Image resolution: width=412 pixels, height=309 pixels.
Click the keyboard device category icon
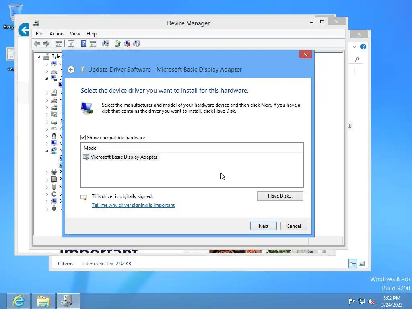(54, 129)
